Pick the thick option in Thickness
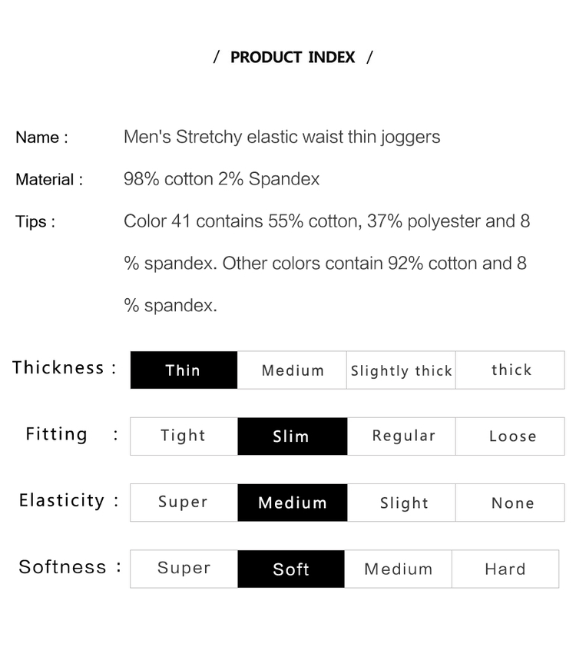Viewport: 576px width, 657px height. [510, 370]
